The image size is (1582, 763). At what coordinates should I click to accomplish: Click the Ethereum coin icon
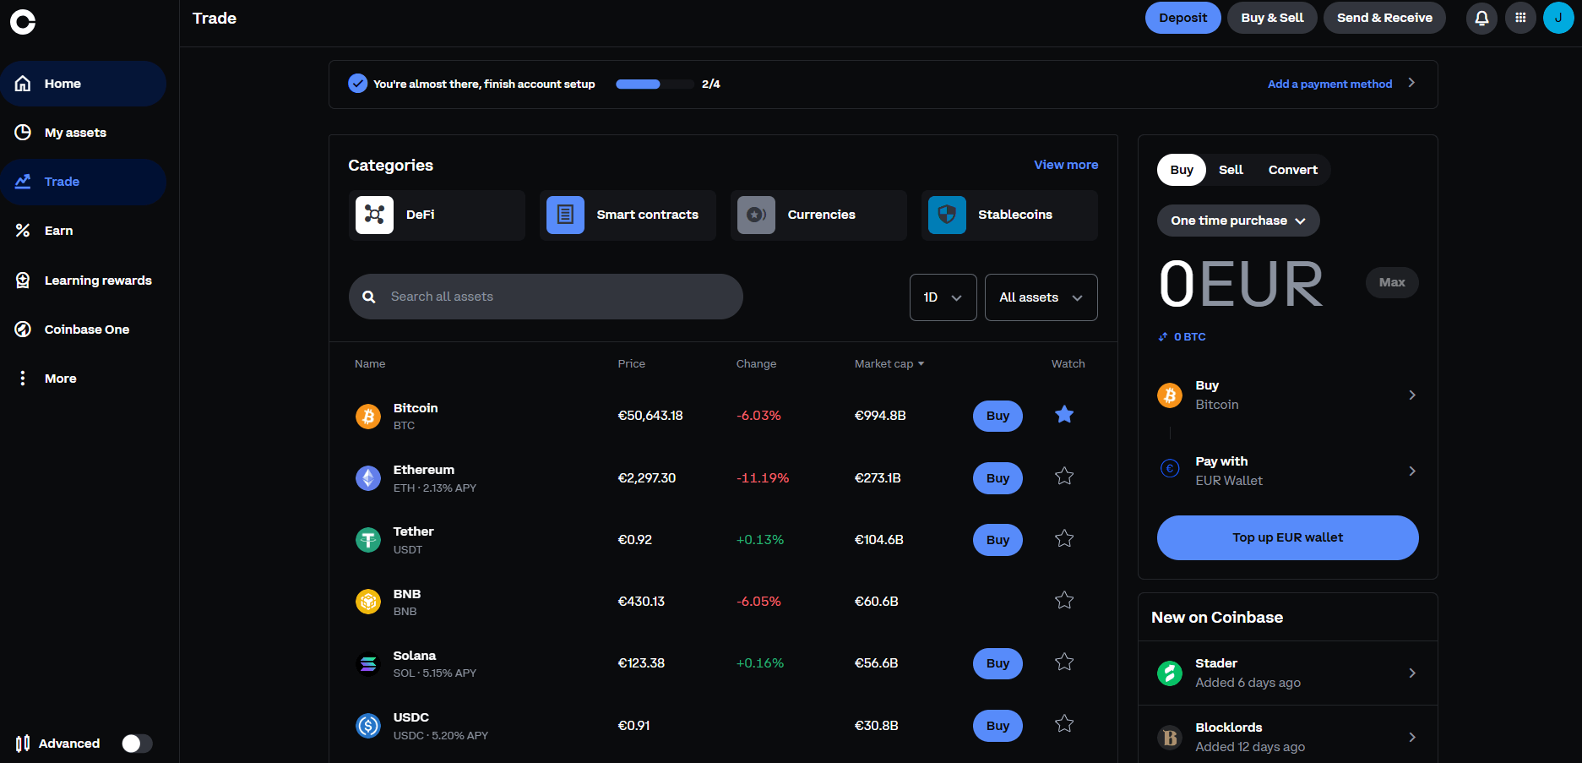(x=368, y=478)
